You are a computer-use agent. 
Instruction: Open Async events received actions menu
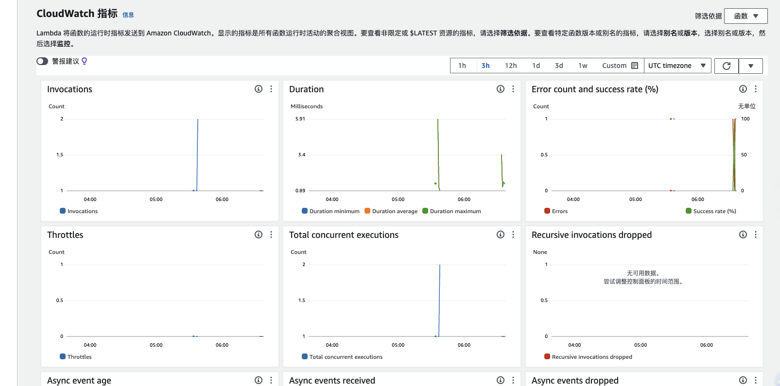coord(513,380)
